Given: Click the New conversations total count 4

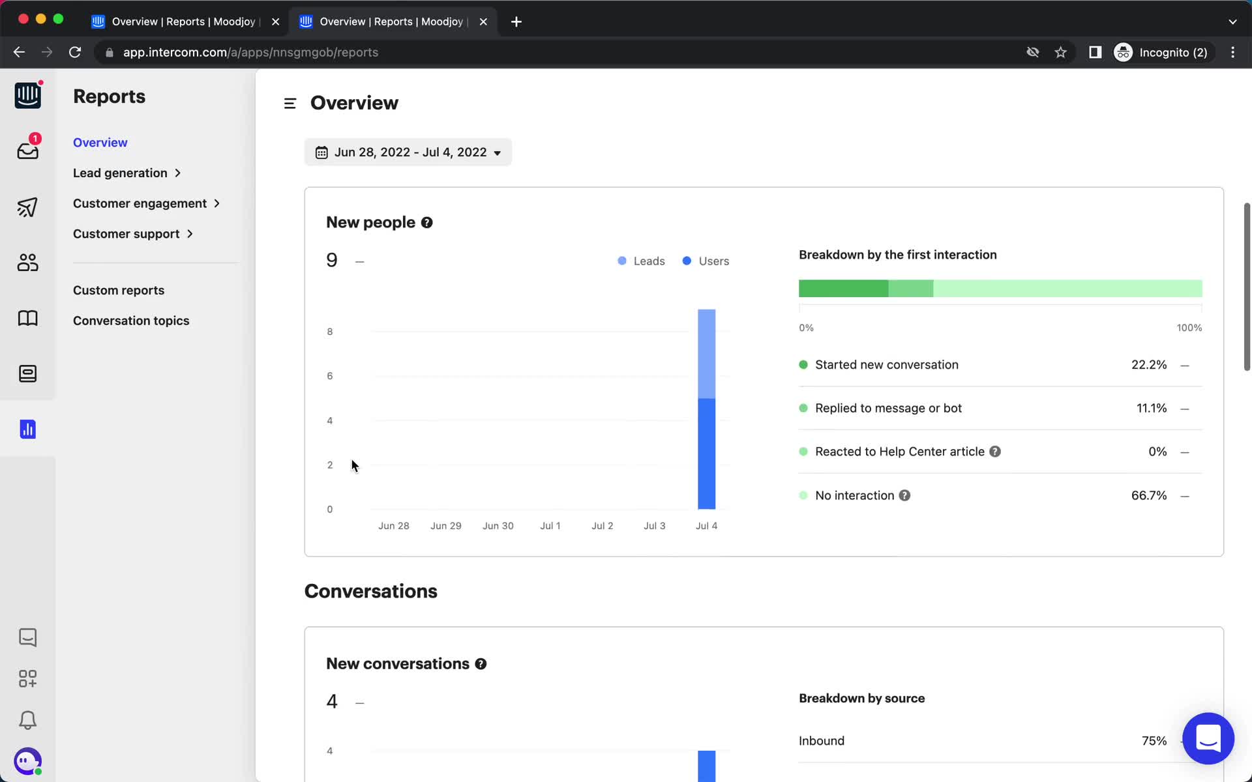Looking at the screenshot, I should click(332, 702).
